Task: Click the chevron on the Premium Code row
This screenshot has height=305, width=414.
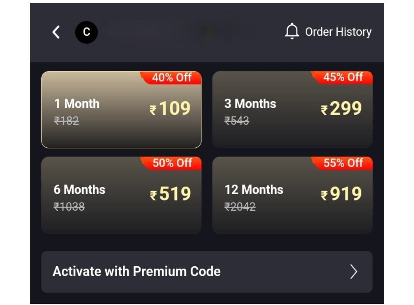Action: [x=354, y=272]
